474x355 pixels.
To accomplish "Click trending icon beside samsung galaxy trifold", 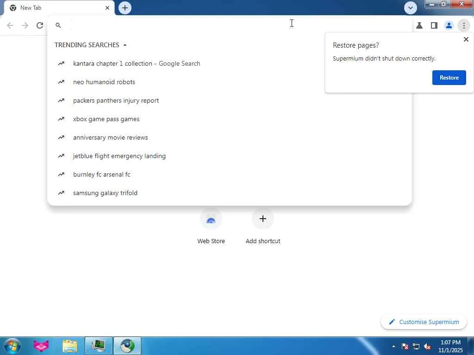I will [x=61, y=193].
